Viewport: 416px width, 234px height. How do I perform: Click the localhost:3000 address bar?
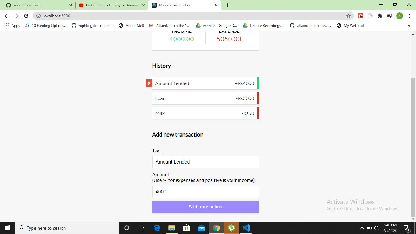[x=193, y=16]
